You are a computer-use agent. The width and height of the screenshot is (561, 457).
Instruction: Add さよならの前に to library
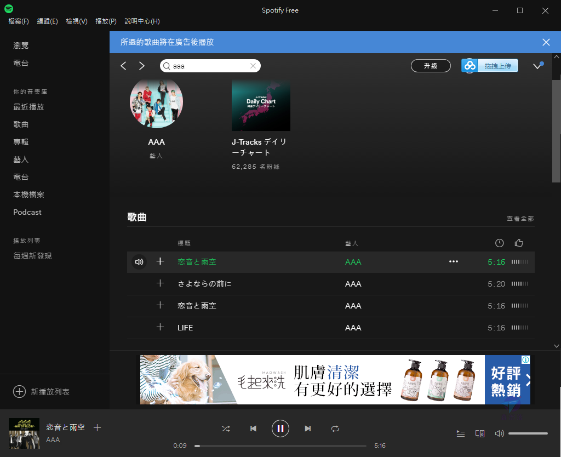[161, 283]
